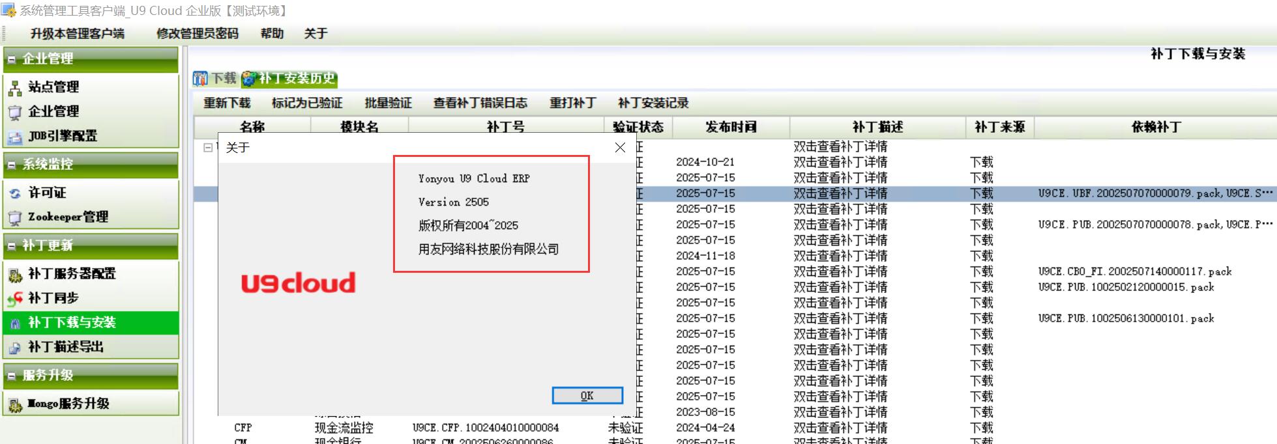Select dependency U9CE.PUB.1002506130000101.pack cell
The width and height of the screenshot is (1277, 444).
[x=1126, y=318]
